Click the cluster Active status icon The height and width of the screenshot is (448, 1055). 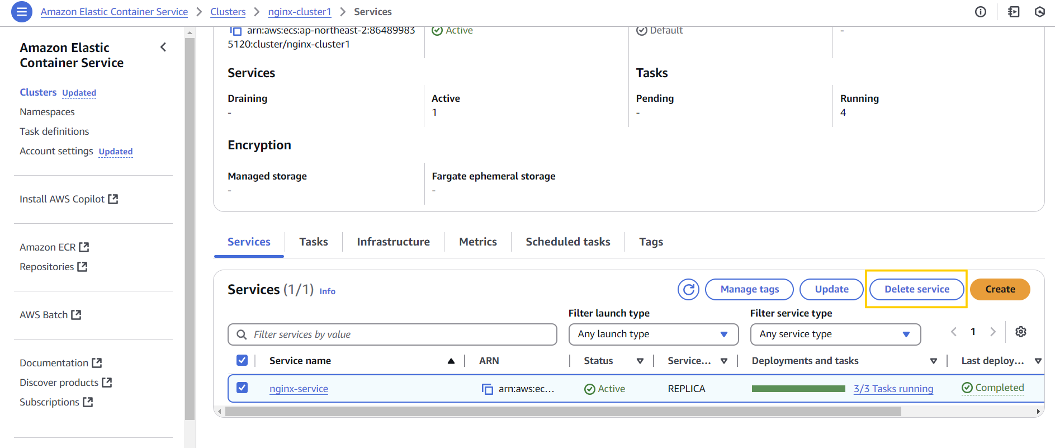coord(437,31)
